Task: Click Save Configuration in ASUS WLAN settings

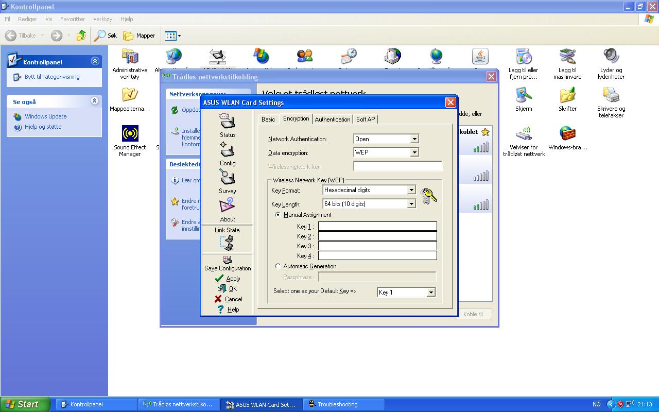Action: coord(228,264)
